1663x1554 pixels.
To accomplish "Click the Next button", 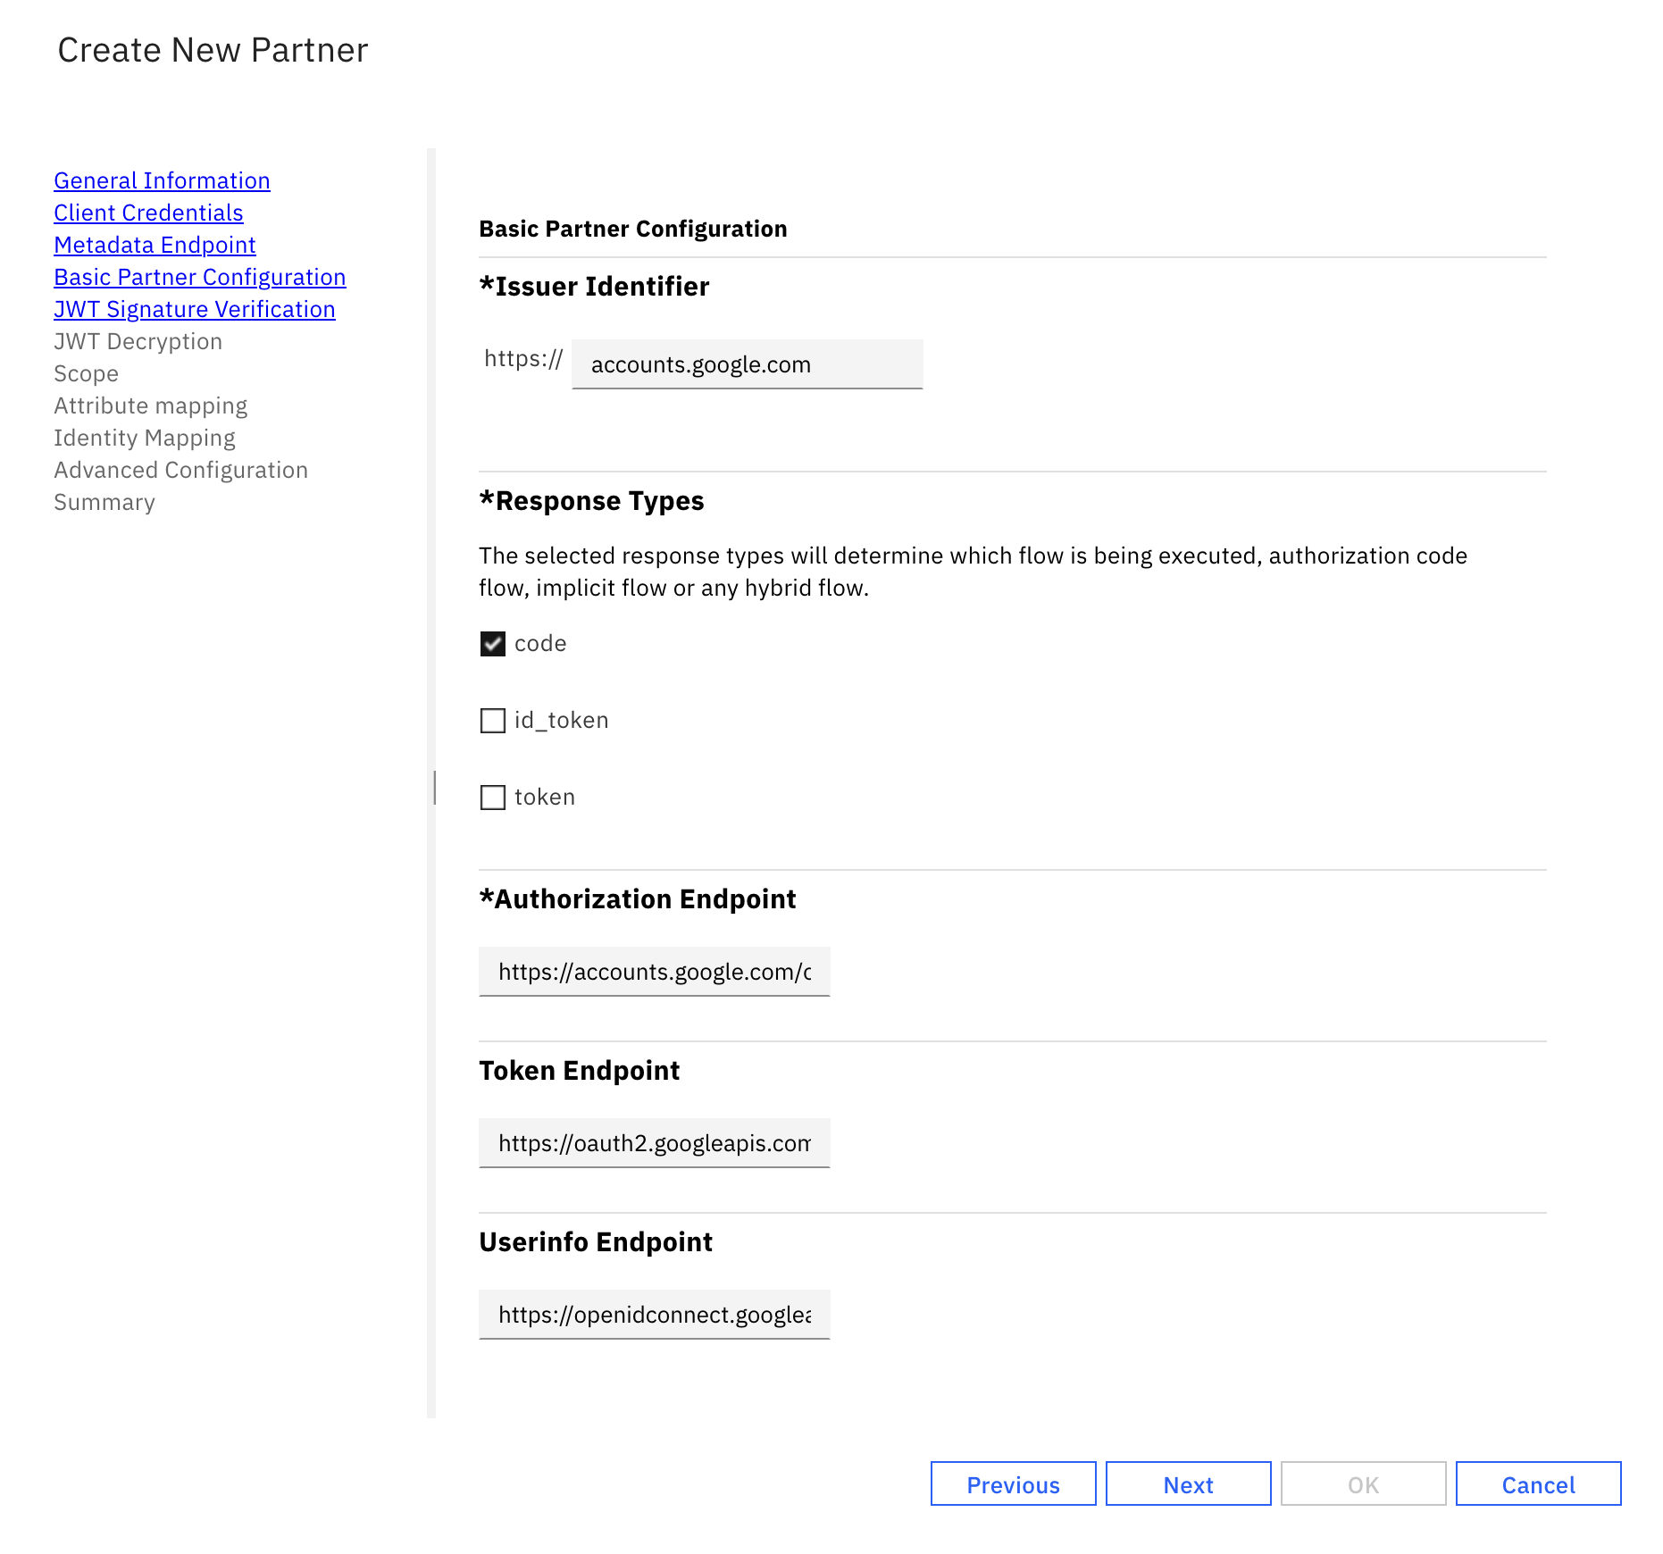I will [x=1188, y=1484].
